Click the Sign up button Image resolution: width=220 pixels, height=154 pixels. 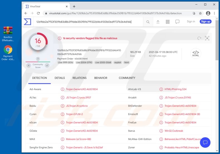click(206, 22)
